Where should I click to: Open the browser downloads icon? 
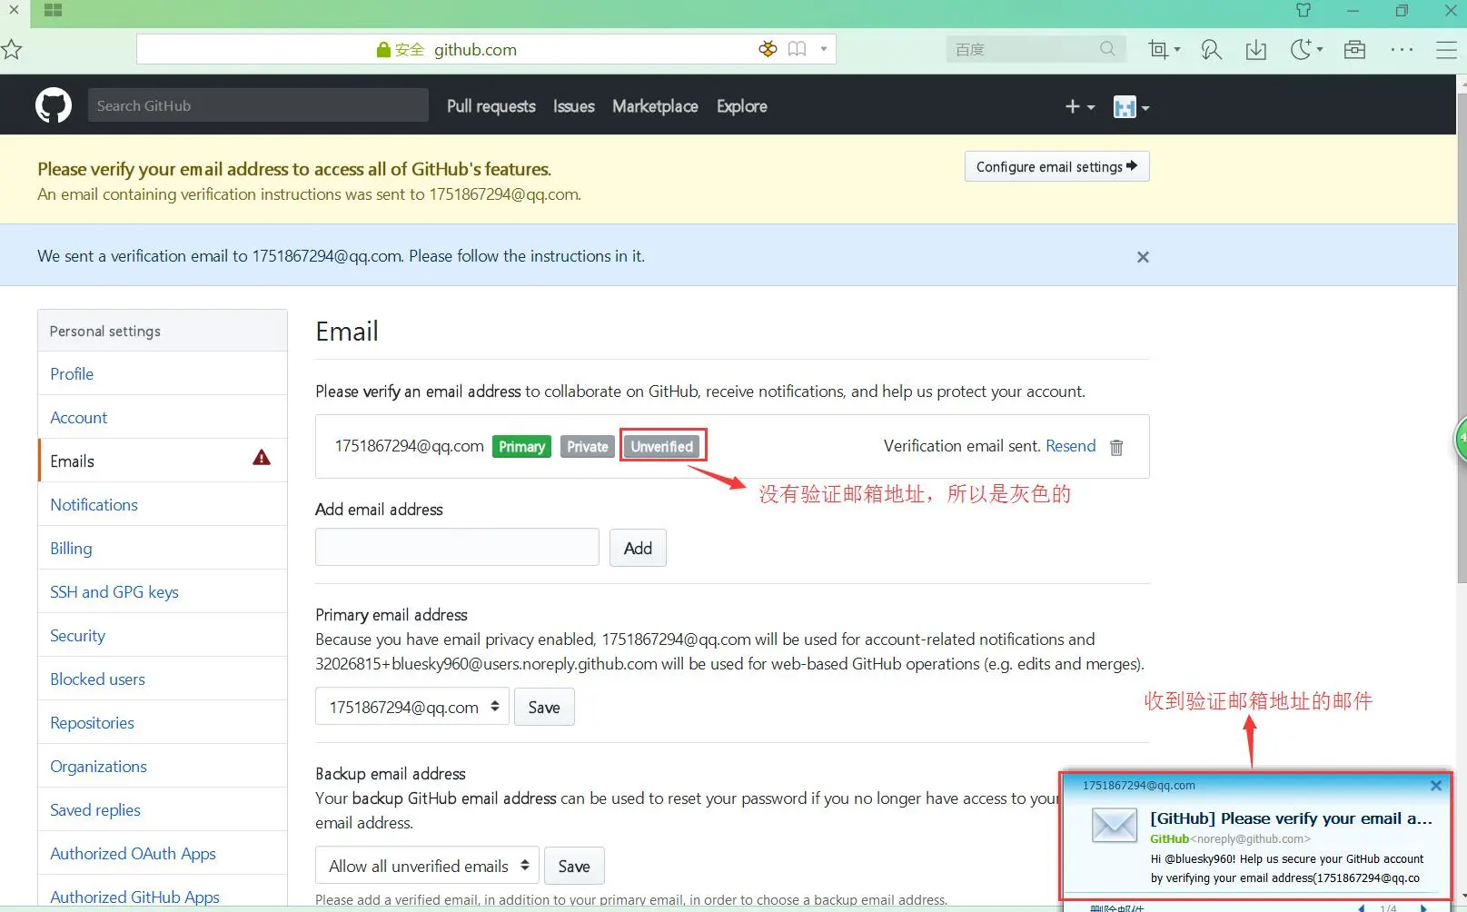coord(1256,49)
